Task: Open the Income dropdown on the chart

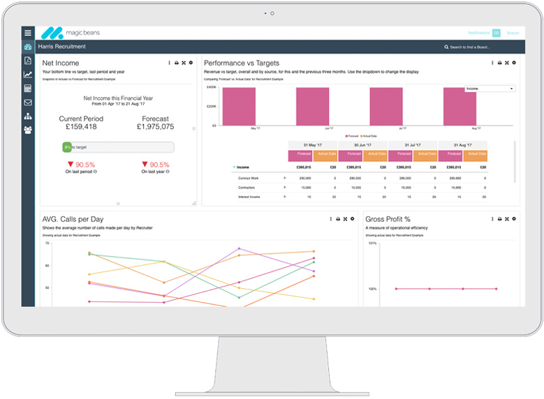Action: click(490, 89)
